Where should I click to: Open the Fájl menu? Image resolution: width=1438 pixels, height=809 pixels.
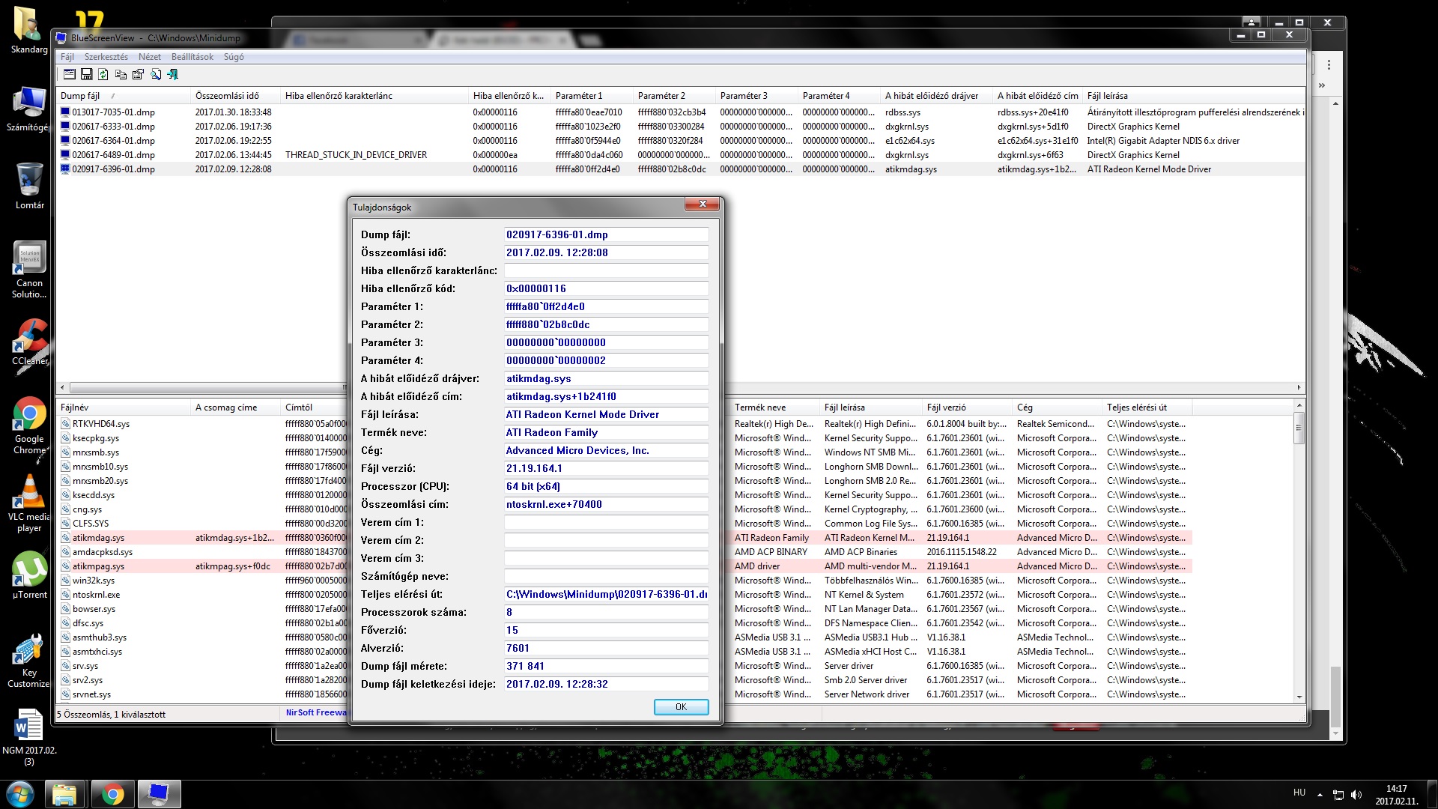[67, 57]
